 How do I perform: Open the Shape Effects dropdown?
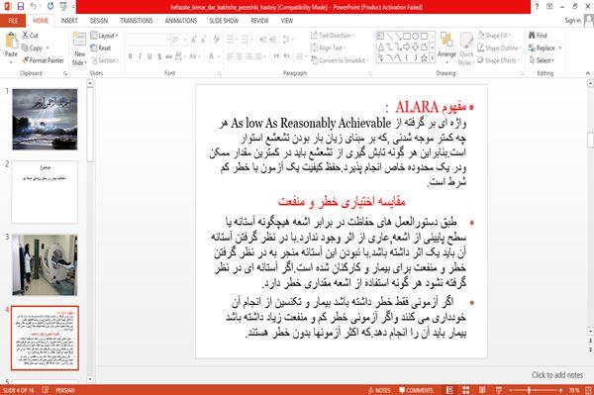click(499, 60)
